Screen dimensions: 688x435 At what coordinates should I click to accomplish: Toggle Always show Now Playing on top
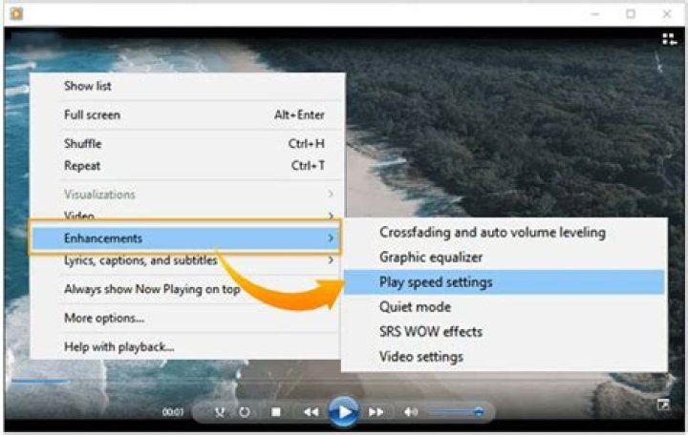click(x=187, y=289)
